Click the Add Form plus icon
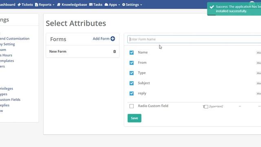261x147 pixels. [x=113, y=39]
